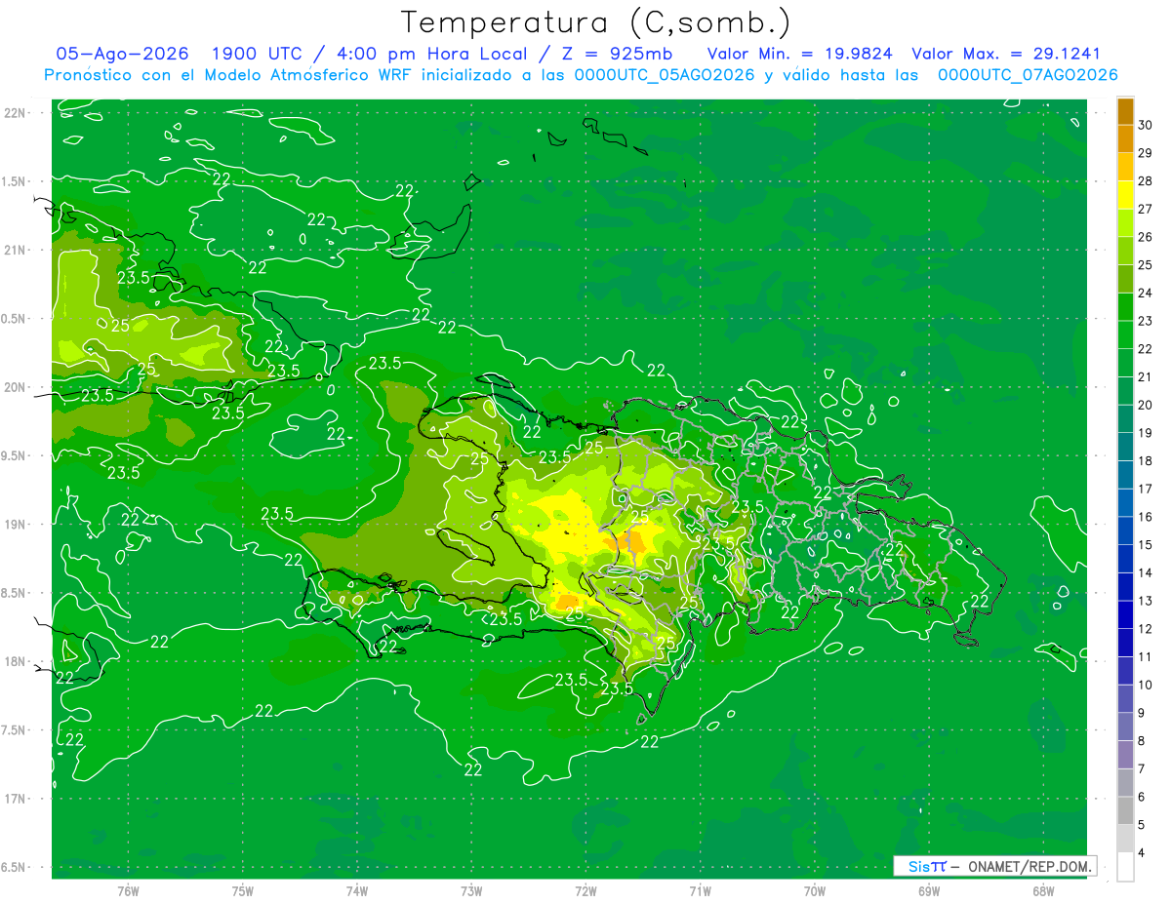Click "Valor Max. = 29.1241" text
The height and width of the screenshot is (904, 1171).
click(x=1005, y=54)
